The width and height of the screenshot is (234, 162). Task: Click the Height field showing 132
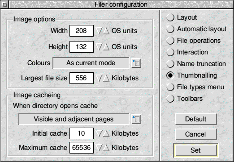82,47
